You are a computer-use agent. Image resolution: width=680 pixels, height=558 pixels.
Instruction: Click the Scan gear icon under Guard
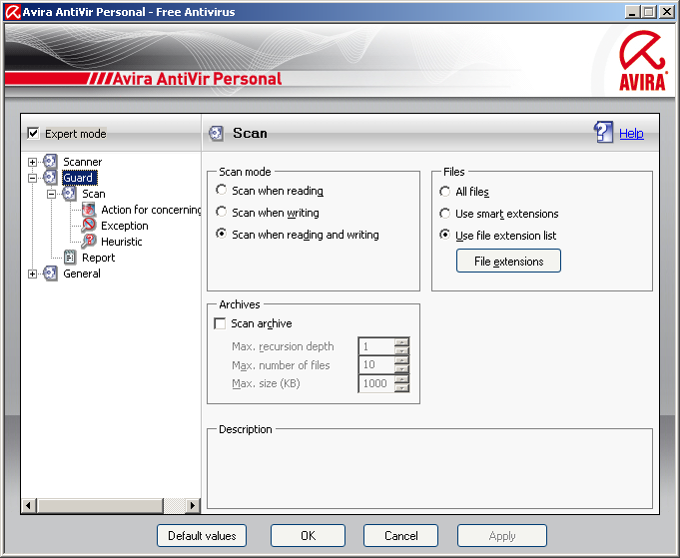pos(69,194)
